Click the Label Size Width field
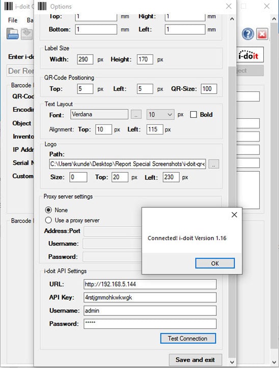Image resolution: width=279 pixels, height=368 pixels. coord(85,59)
